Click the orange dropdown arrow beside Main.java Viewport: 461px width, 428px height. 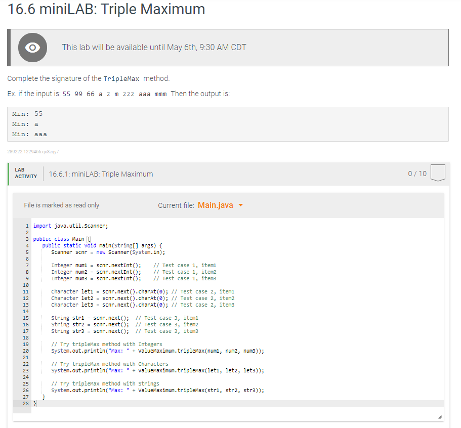pos(241,205)
